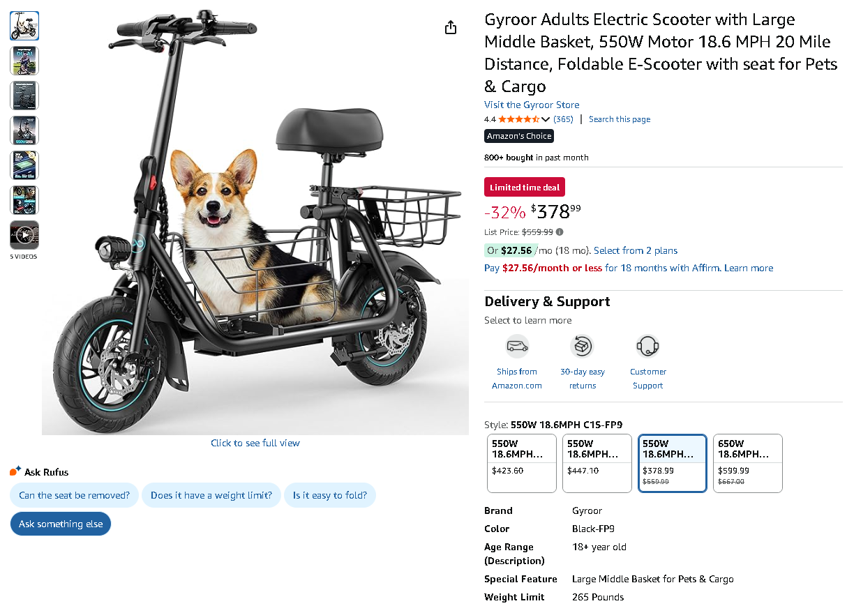Screen dimensions: 847x606
Task: Open the 365 reviews link
Action: 563,119
